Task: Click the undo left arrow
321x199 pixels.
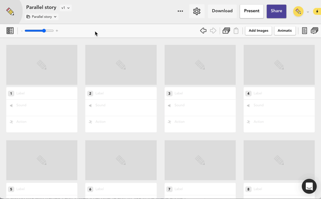Action: (x=203, y=31)
